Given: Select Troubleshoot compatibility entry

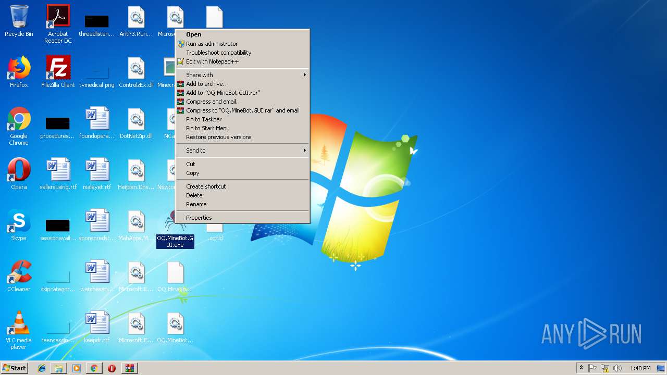Looking at the screenshot, I should click(x=242, y=53).
